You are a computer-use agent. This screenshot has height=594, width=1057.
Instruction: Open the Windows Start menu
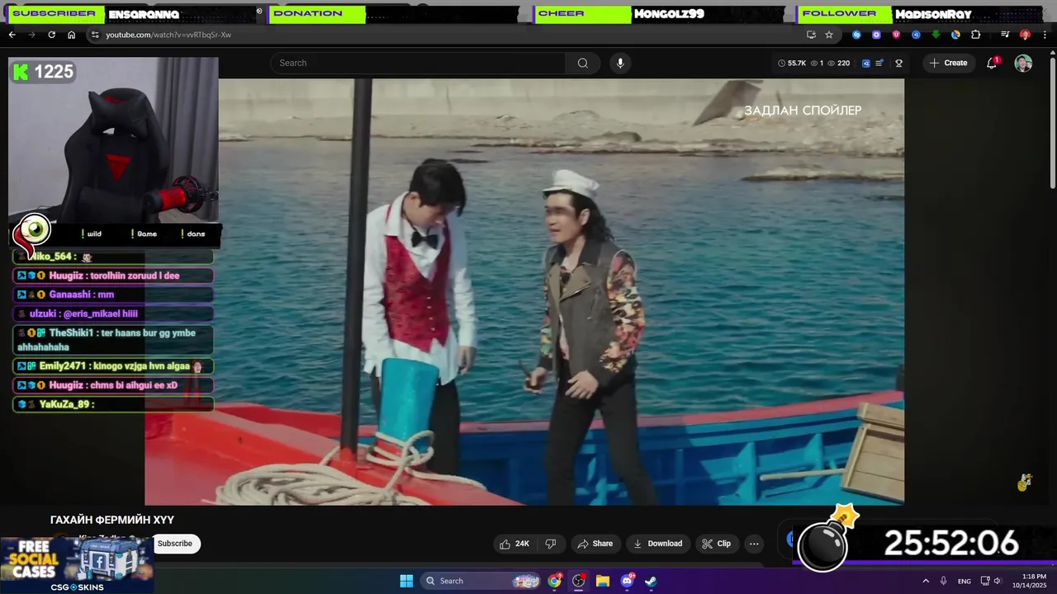coord(406,581)
